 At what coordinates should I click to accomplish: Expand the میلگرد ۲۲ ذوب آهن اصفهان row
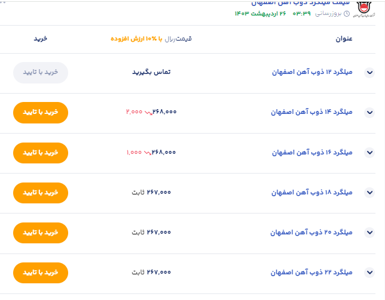[369, 272]
